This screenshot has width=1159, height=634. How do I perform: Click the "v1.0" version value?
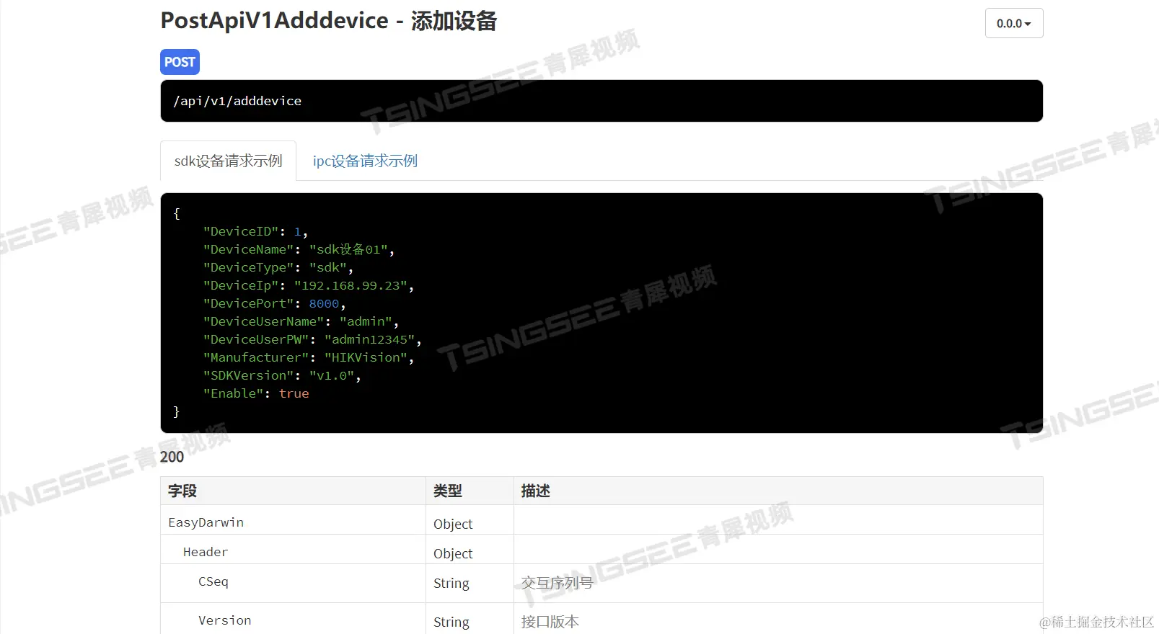click(332, 375)
